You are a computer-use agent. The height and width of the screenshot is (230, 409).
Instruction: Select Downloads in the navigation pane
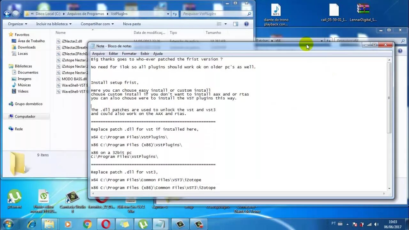click(x=27, y=47)
